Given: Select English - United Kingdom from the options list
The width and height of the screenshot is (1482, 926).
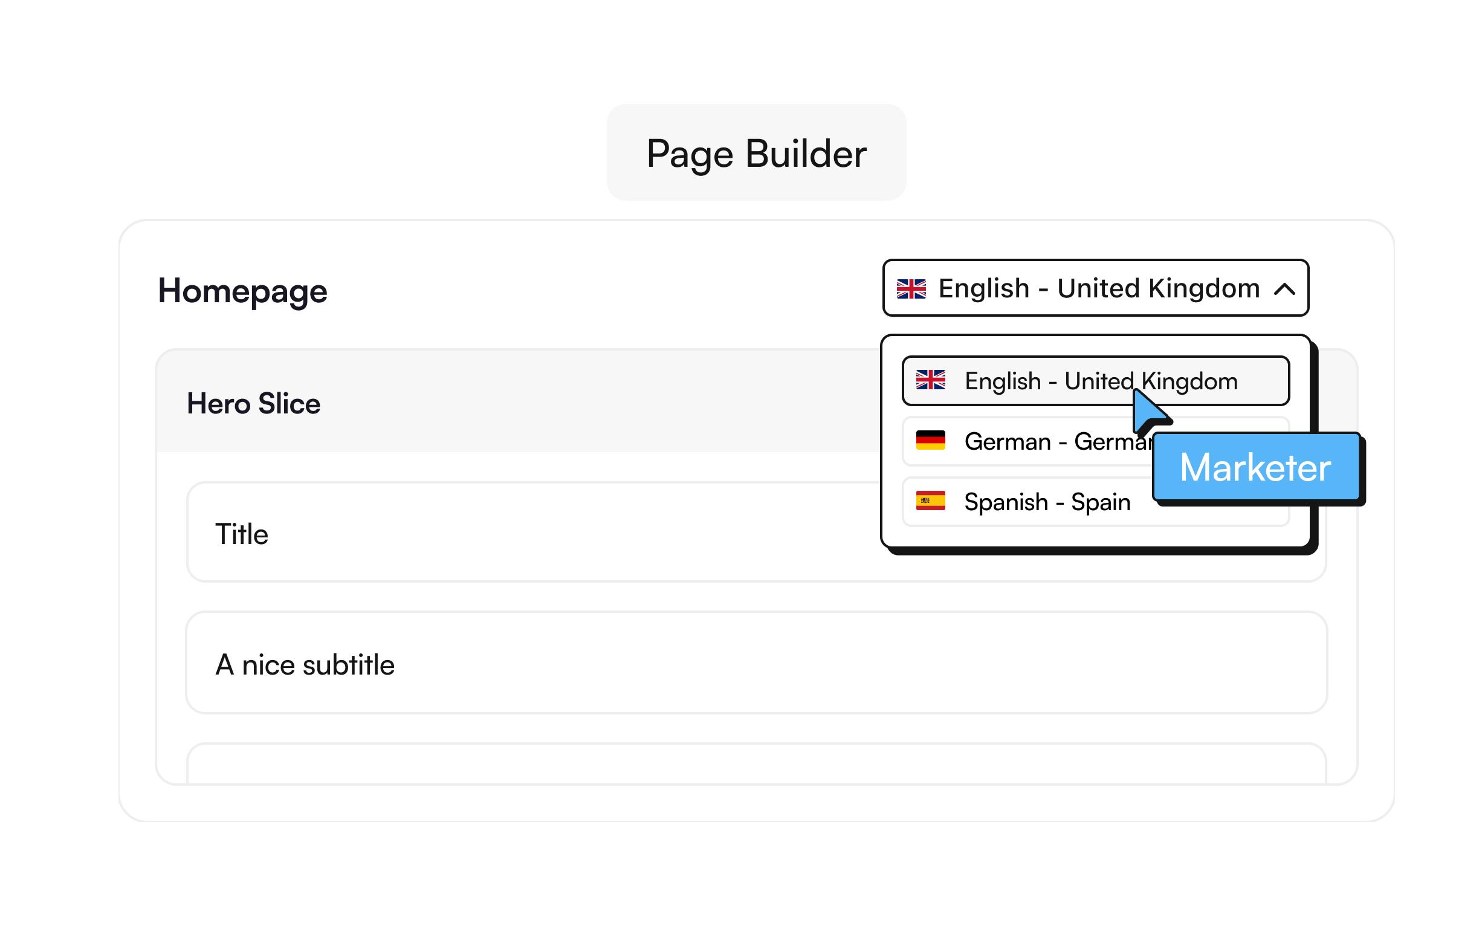Looking at the screenshot, I should point(1101,381).
